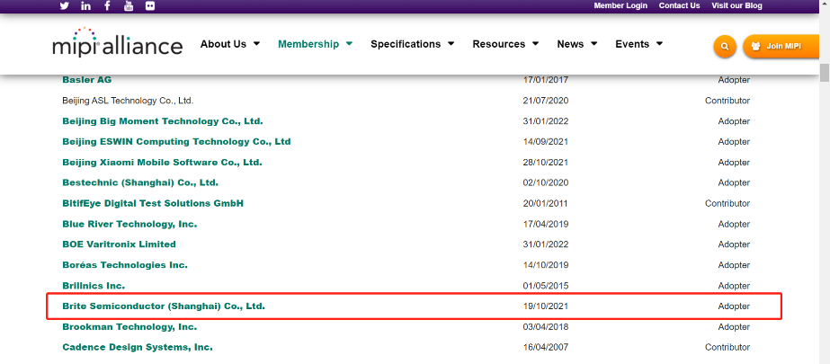Open the YouTube channel icon
Screen dimensions: 830x364
point(129,5)
